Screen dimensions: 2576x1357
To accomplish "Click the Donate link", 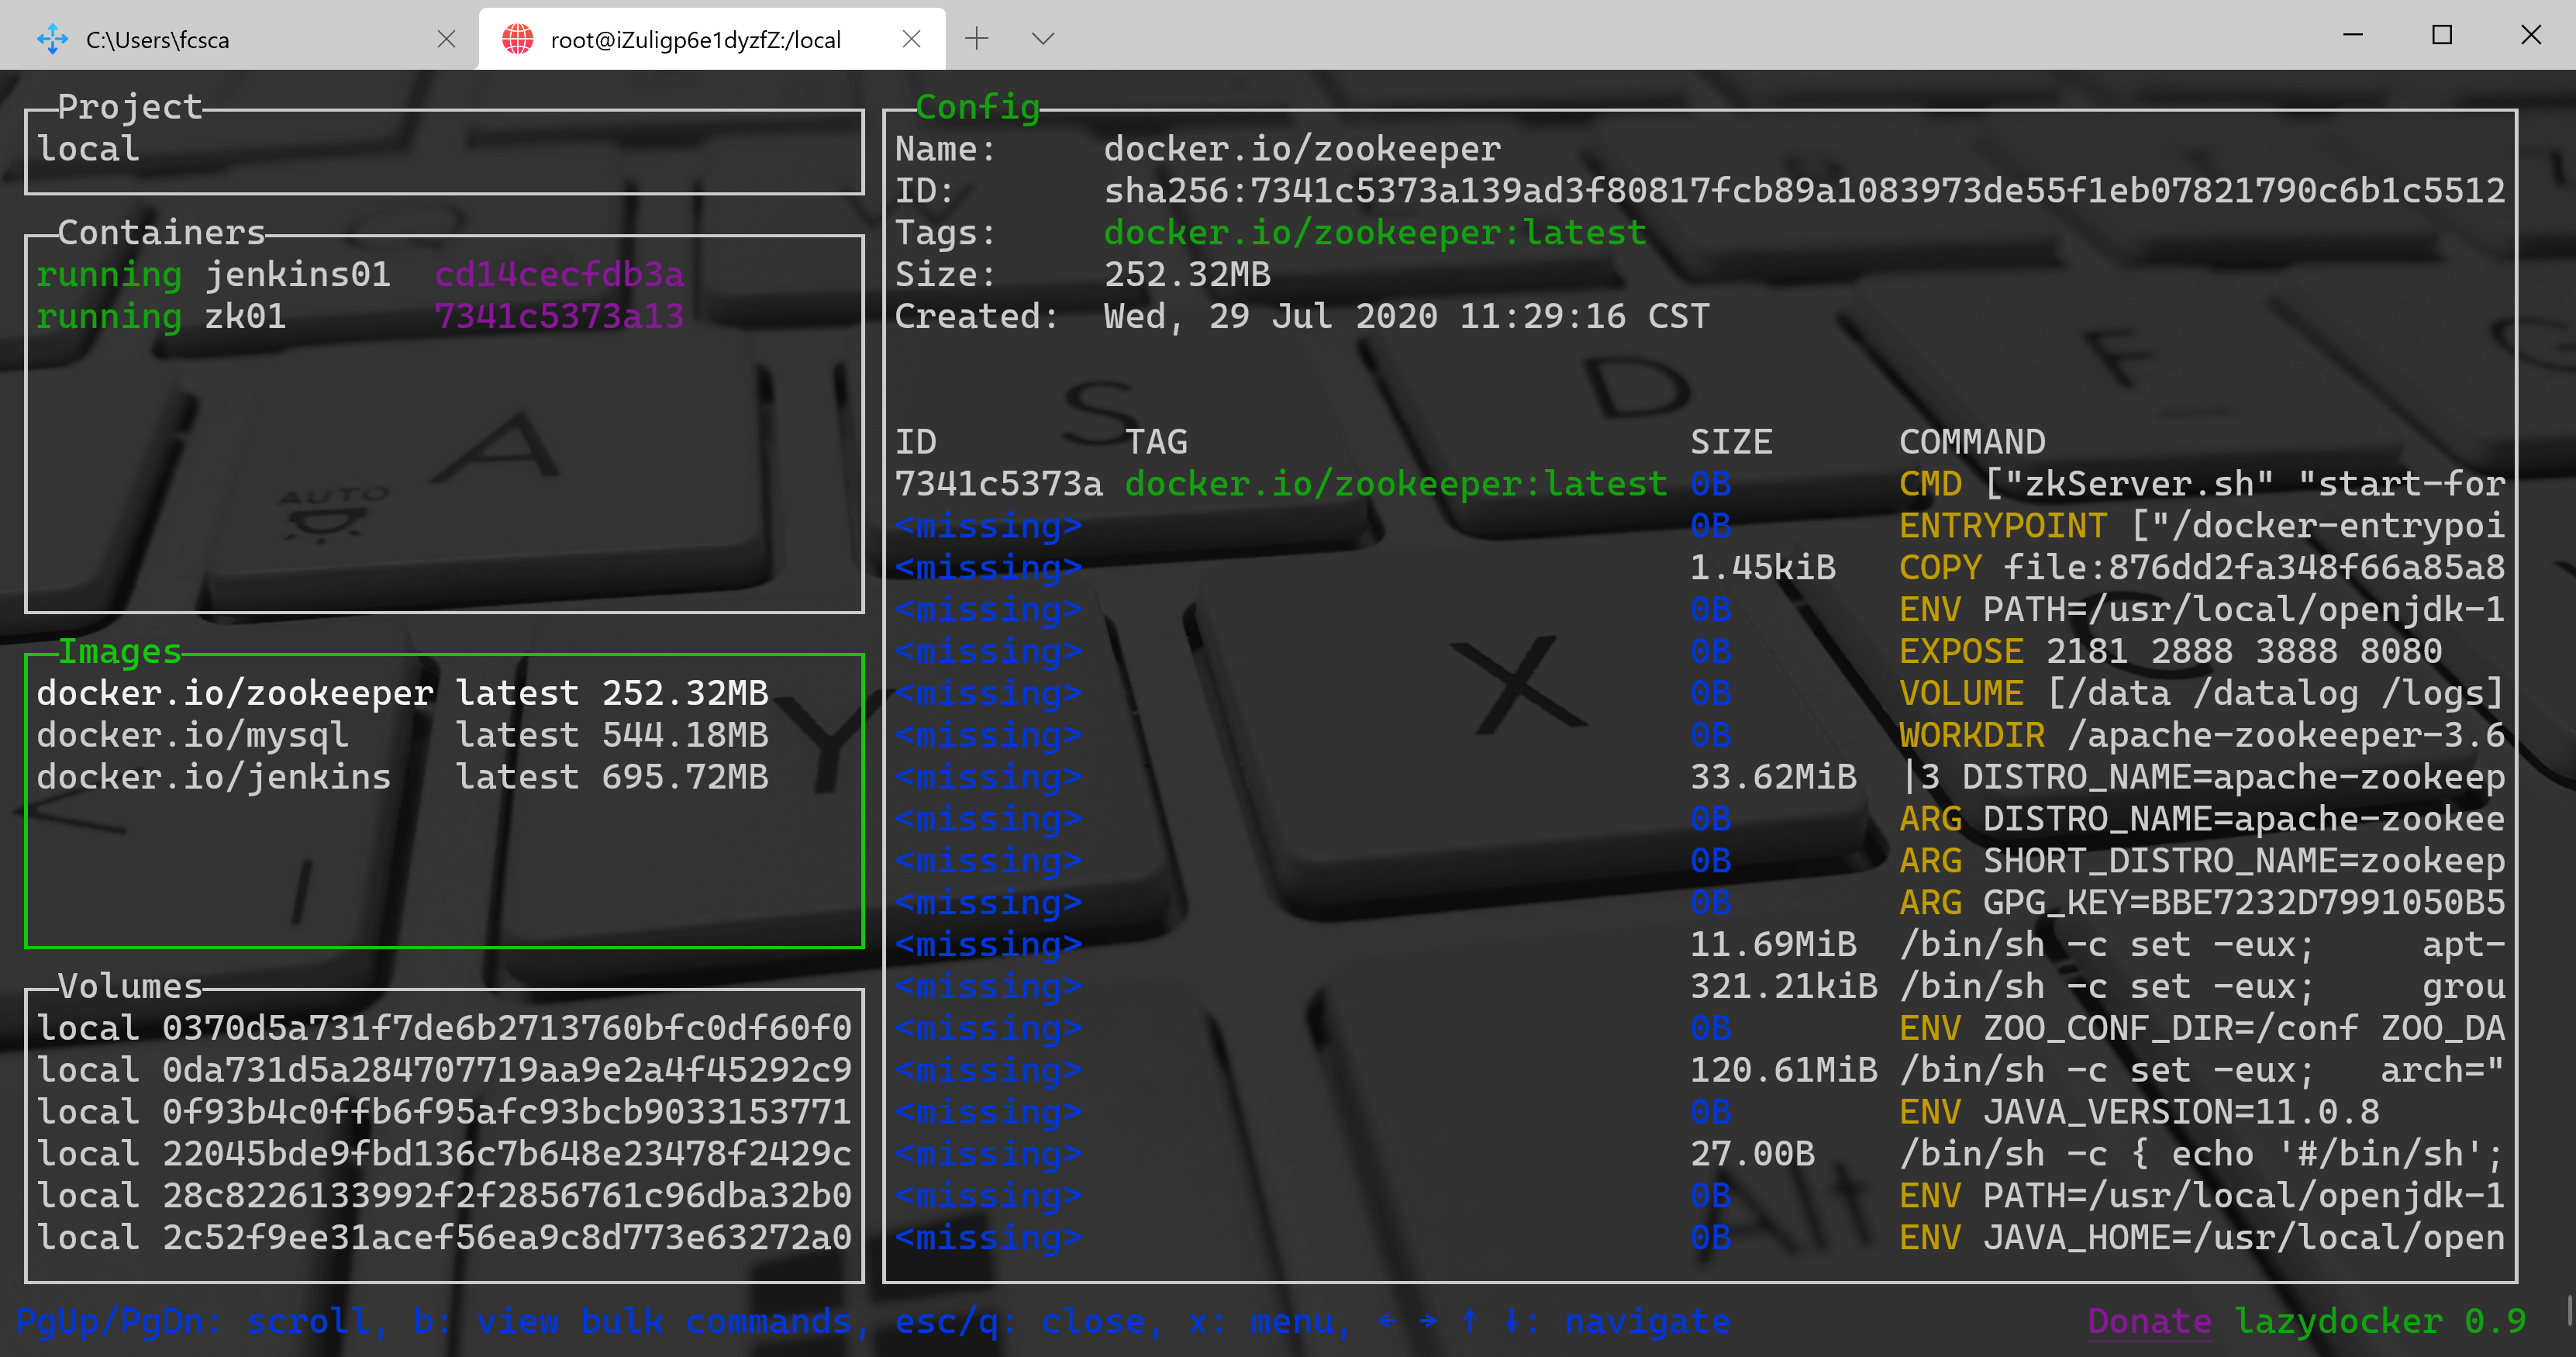I will click(x=2149, y=1321).
